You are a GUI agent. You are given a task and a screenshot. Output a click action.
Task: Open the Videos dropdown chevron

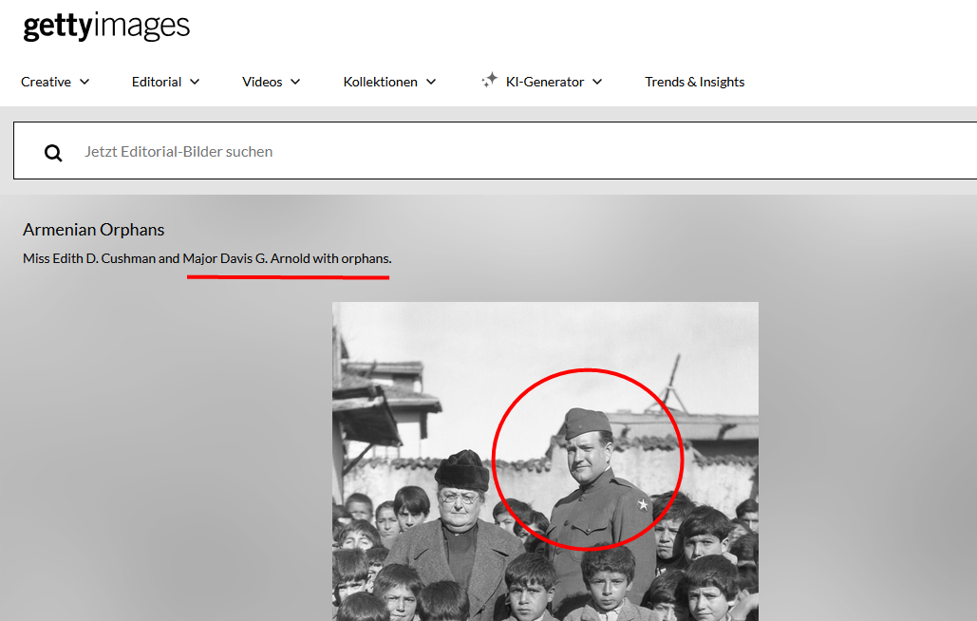click(295, 82)
